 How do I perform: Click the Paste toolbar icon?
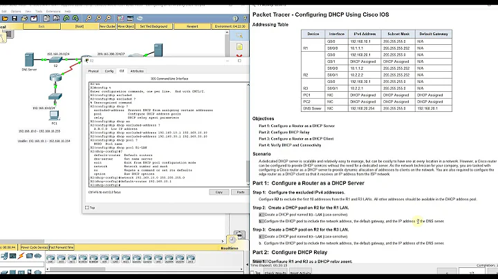(x=56, y=19)
